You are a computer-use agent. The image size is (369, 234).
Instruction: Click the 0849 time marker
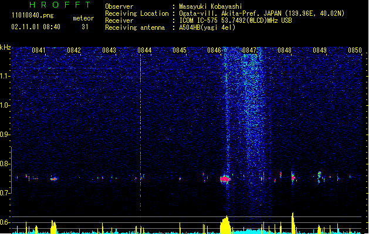pos(320,50)
